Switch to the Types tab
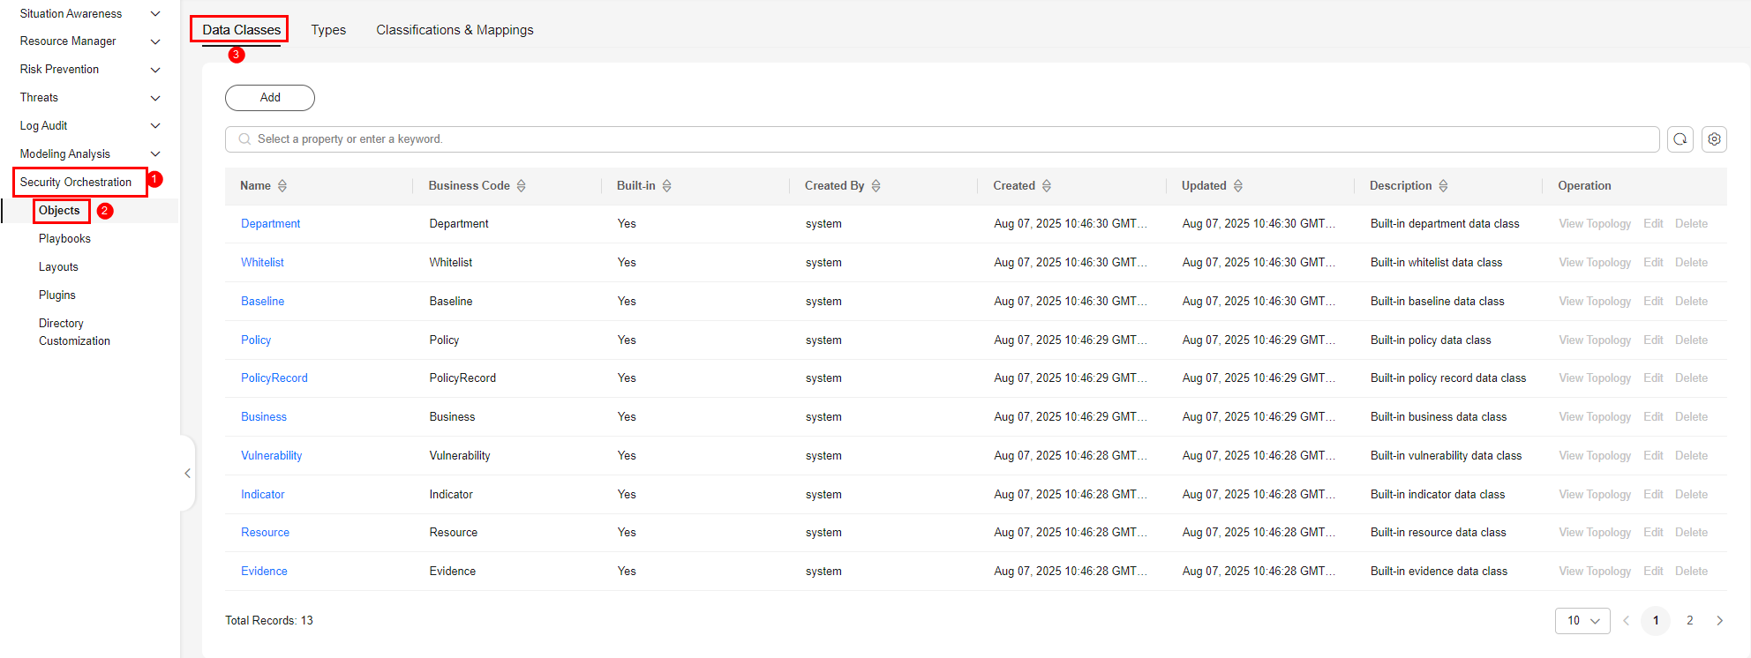 [328, 30]
